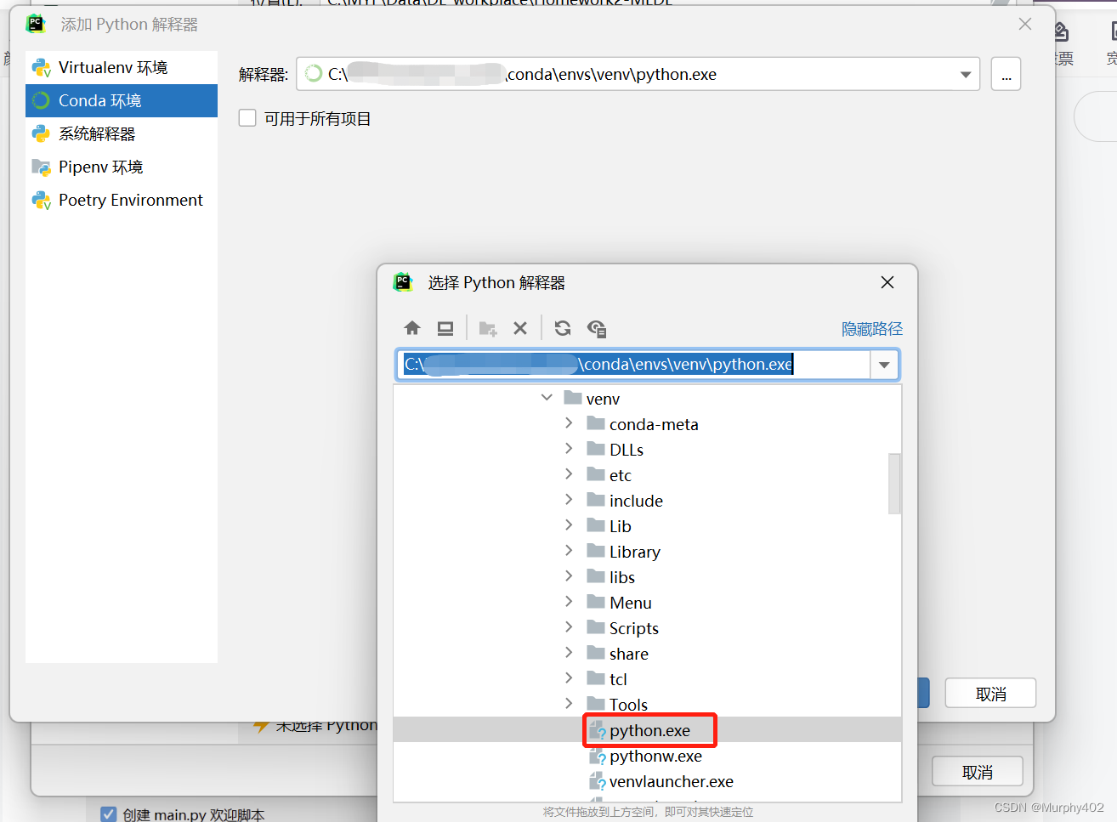Toggle 创建 main.py 欢迎脚本 checkbox
This screenshot has width=1117, height=822.
coord(109,814)
